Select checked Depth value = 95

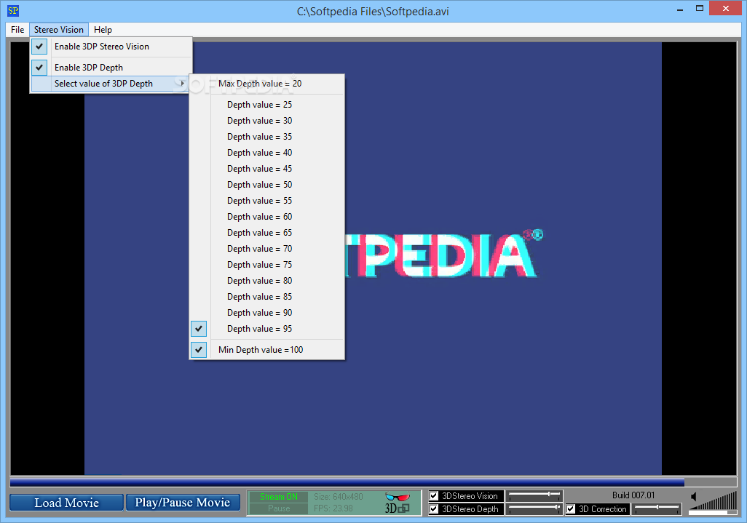pyautogui.click(x=266, y=329)
